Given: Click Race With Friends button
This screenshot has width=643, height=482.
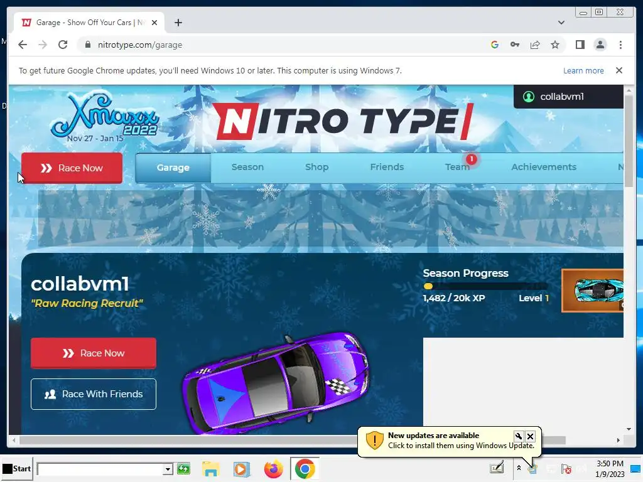Looking at the screenshot, I should point(94,394).
